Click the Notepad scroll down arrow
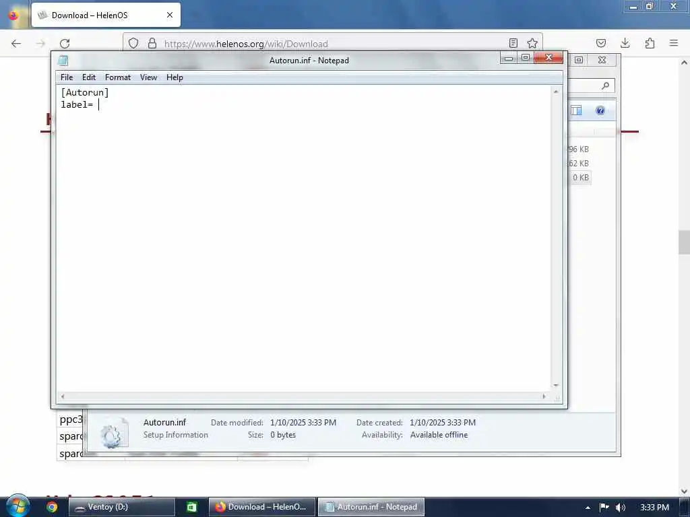Screen dimensions: 690x517 tap(556, 386)
